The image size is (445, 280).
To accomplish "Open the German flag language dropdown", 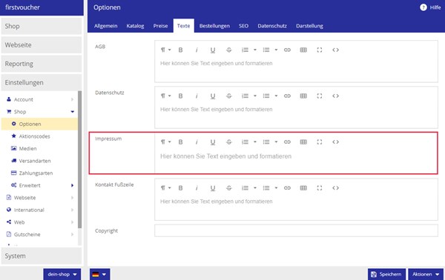I will tap(99, 274).
